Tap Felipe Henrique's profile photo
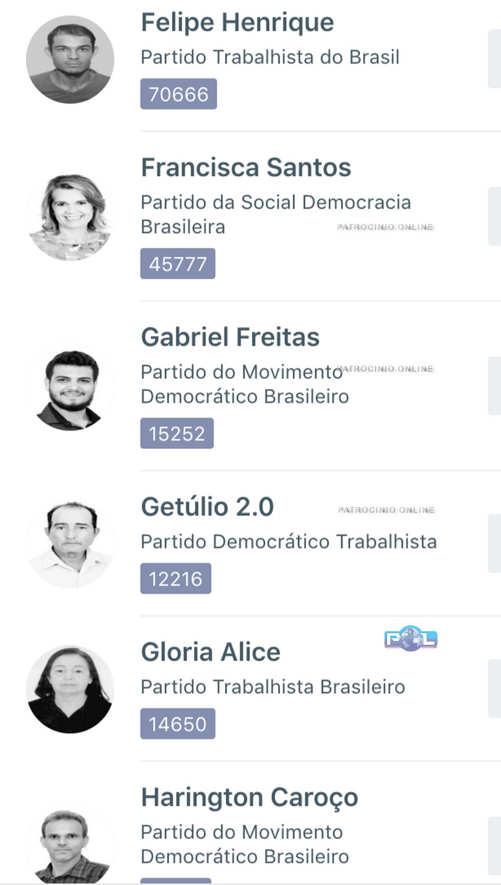Viewport: 501px width, 885px height. tap(70, 60)
